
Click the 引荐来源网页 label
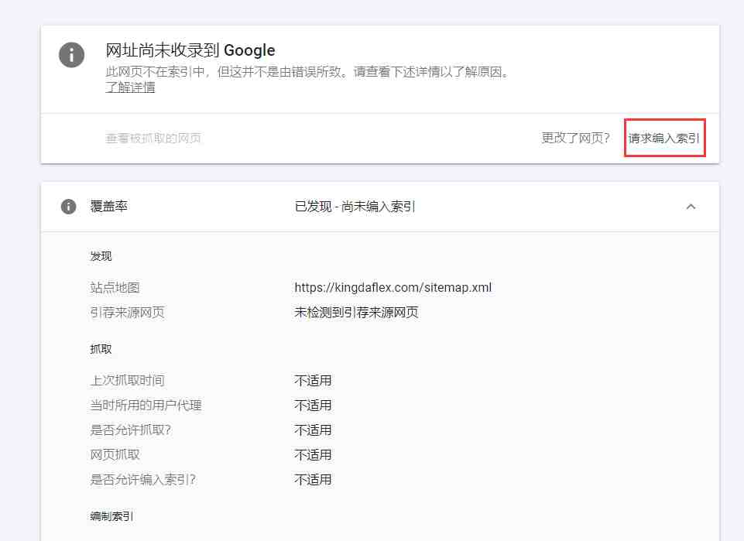point(127,313)
